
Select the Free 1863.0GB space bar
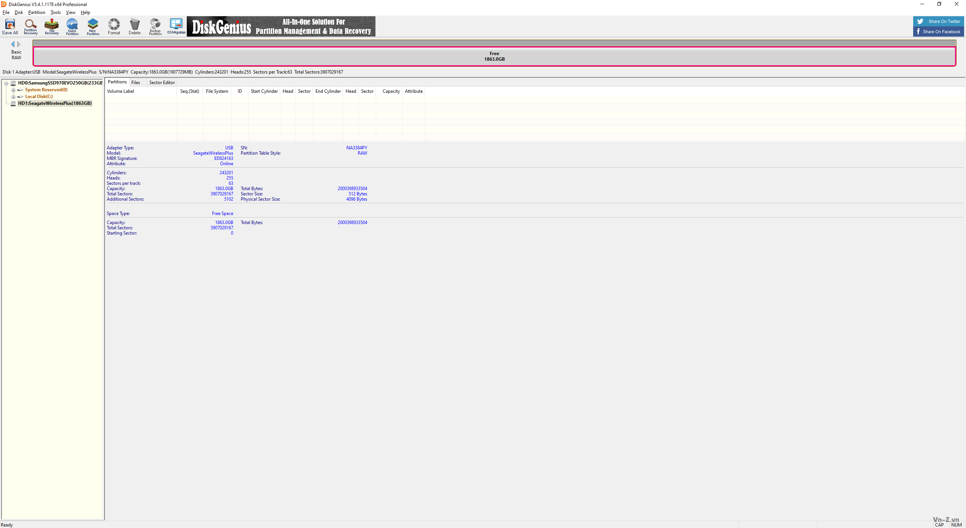point(494,56)
